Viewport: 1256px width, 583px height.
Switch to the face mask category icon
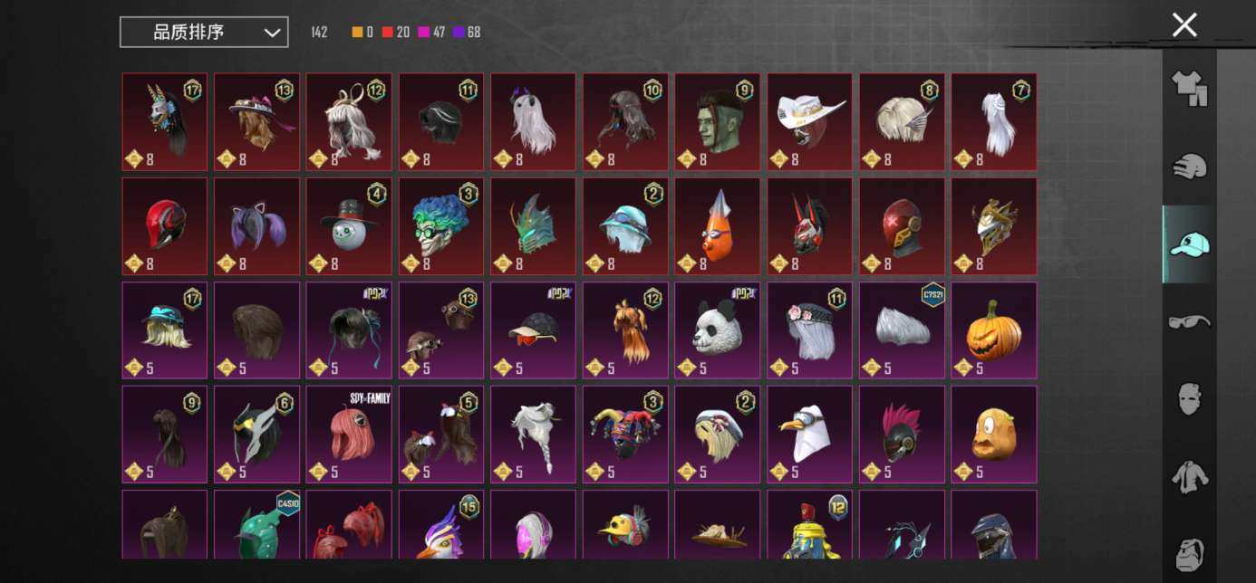pos(1189,398)
